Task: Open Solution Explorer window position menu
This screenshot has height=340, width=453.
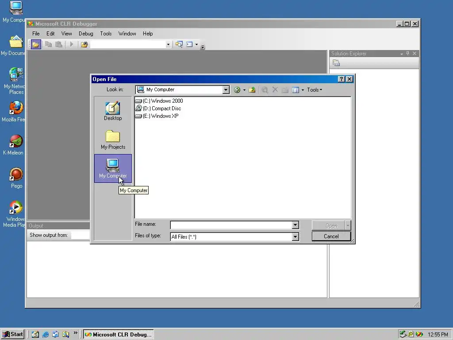Action: pos(401,54)
